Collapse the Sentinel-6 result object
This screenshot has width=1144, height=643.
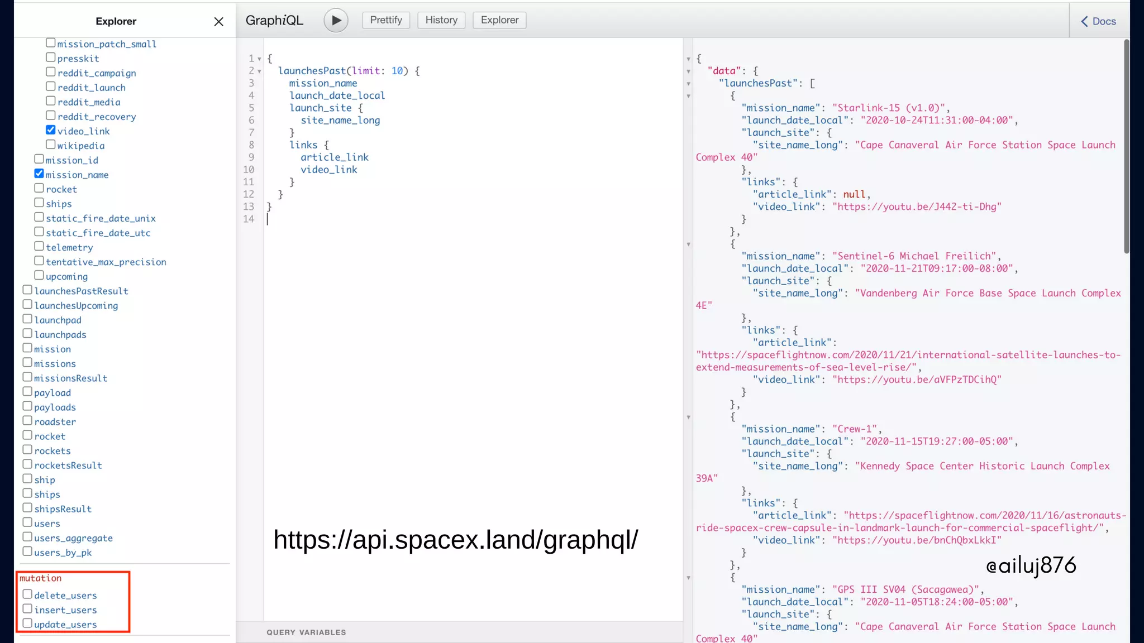tap(688, 244)
